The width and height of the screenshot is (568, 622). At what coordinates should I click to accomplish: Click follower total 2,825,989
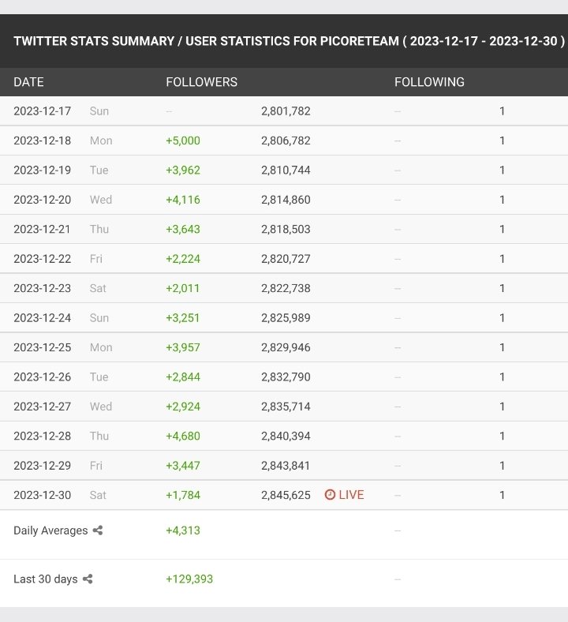[x=286, y=318]
